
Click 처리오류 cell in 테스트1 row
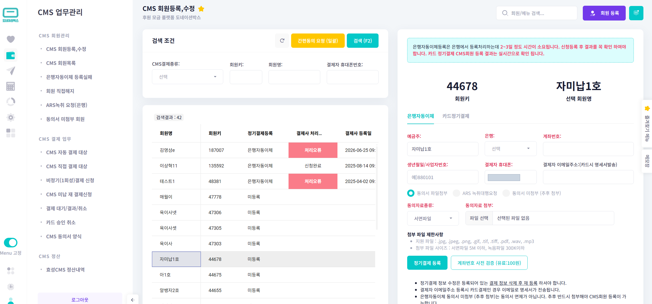click(x=313, y=181)
